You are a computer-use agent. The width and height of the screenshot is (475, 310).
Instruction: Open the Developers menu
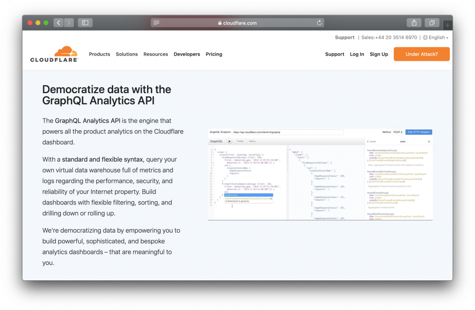(186, 54)
